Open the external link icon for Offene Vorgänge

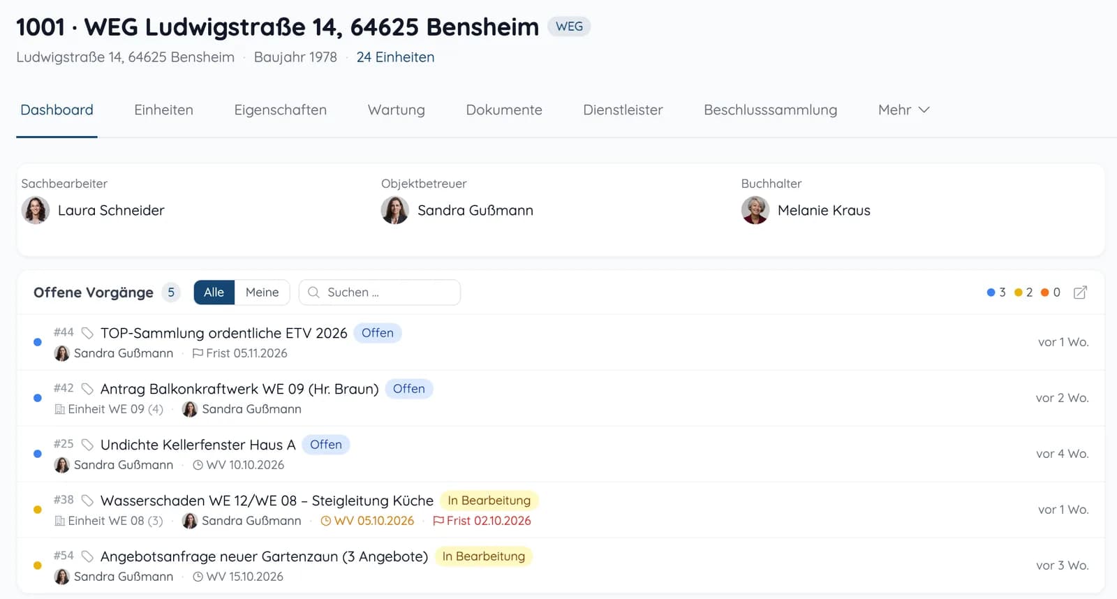pos(1080,293)
